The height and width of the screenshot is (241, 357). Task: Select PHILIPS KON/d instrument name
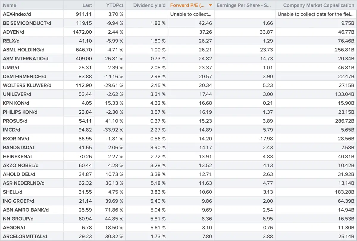(20, 112)
